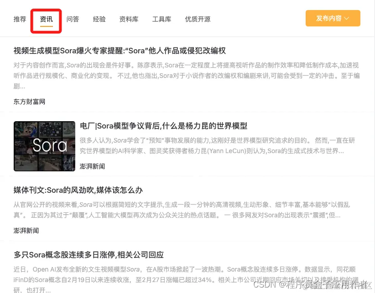Open the 发布内容 dropdown button

click(x=333, y=18)
